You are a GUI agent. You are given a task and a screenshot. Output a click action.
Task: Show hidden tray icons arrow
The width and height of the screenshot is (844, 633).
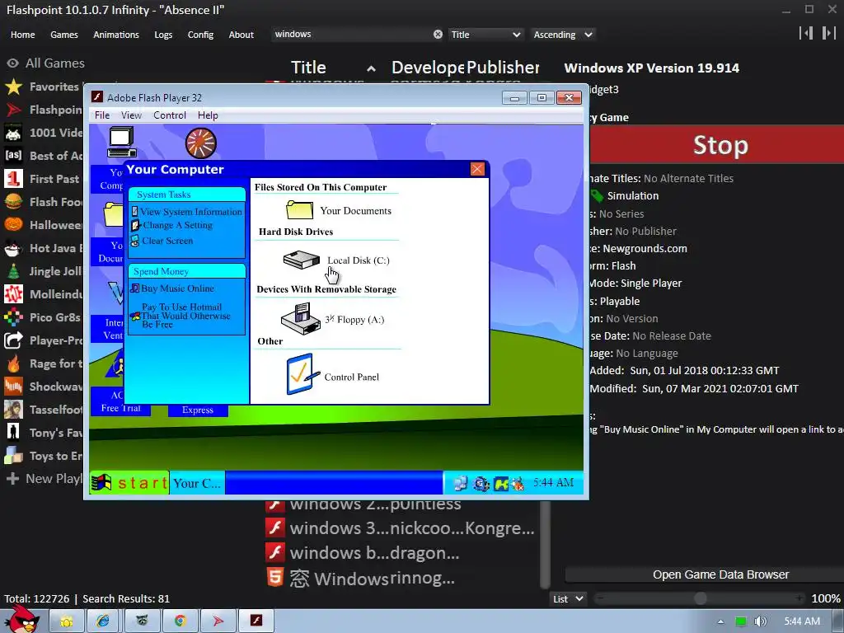coord(720,621)
